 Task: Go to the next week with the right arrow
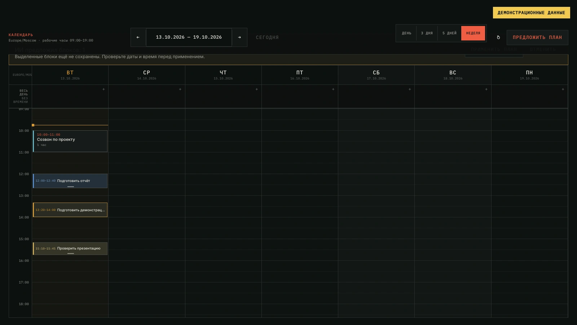pos(239,37)
